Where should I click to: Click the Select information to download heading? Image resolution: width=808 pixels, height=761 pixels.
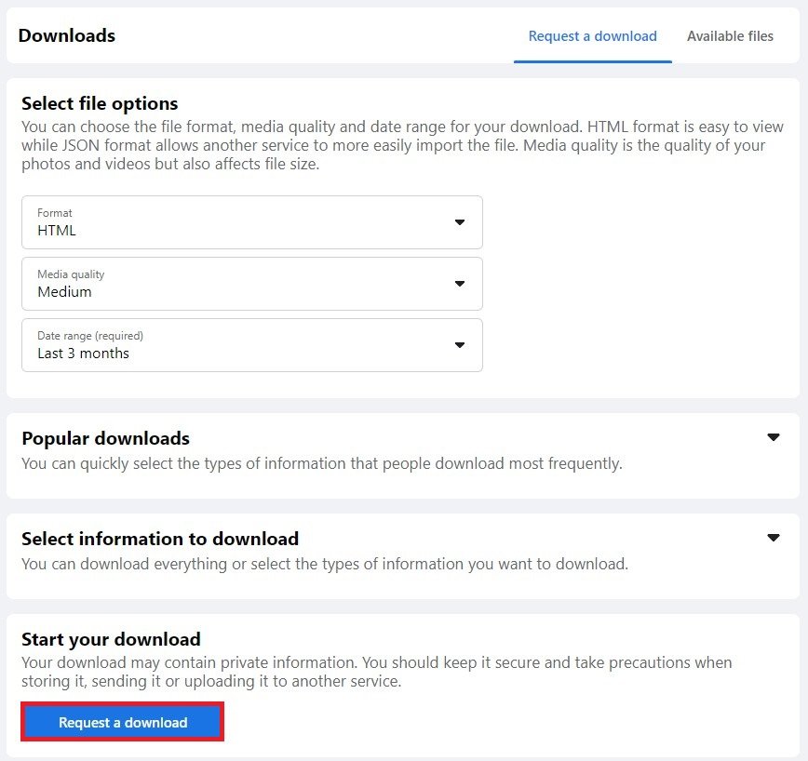[x=160, y=539]
